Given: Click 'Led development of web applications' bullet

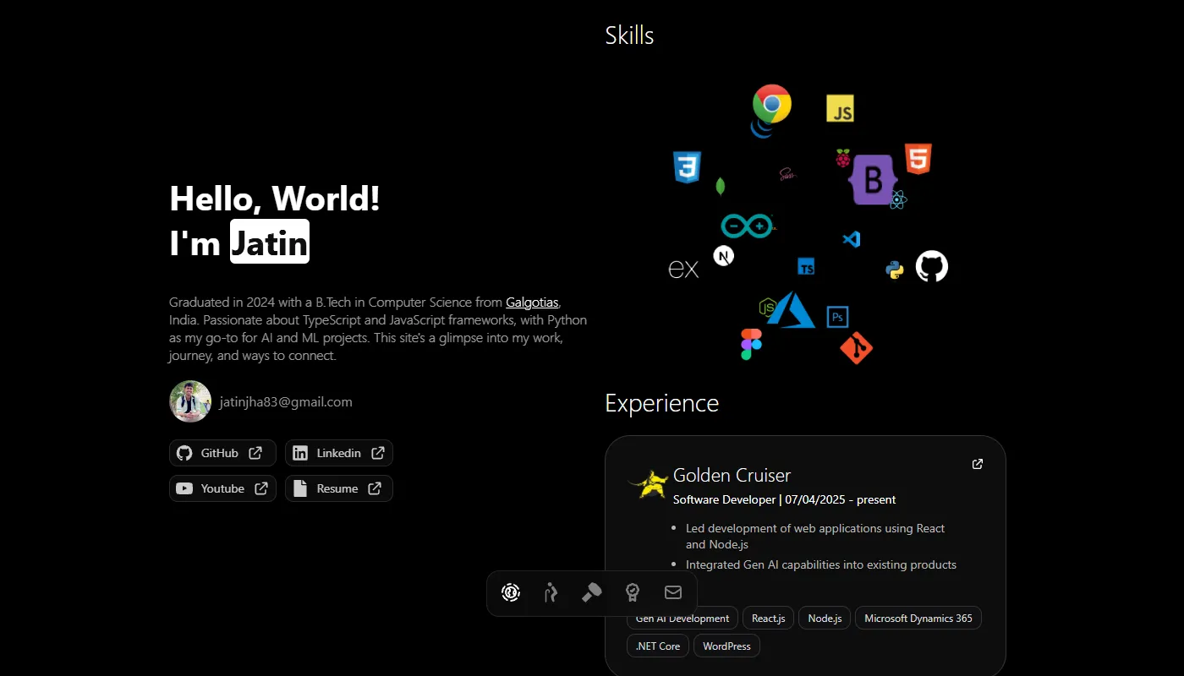Looking at the screenshot, I should click(815, 537).
